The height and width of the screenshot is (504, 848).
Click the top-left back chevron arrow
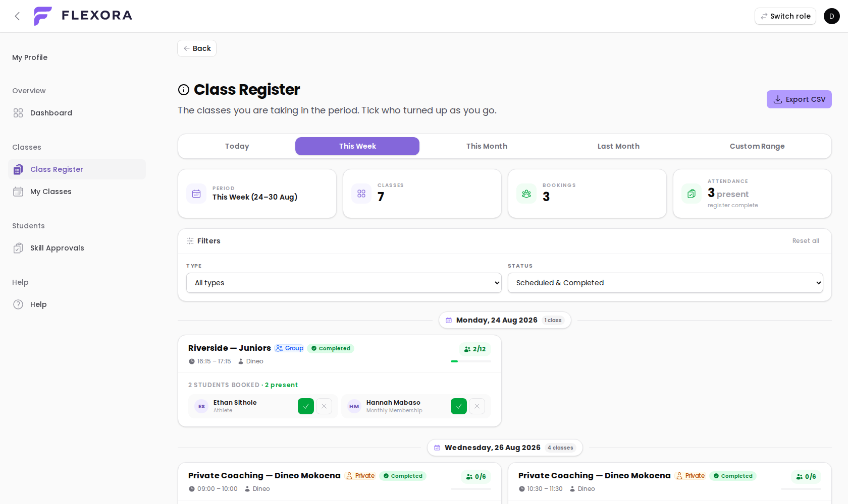pyautogui.click(x=17, y=16)
